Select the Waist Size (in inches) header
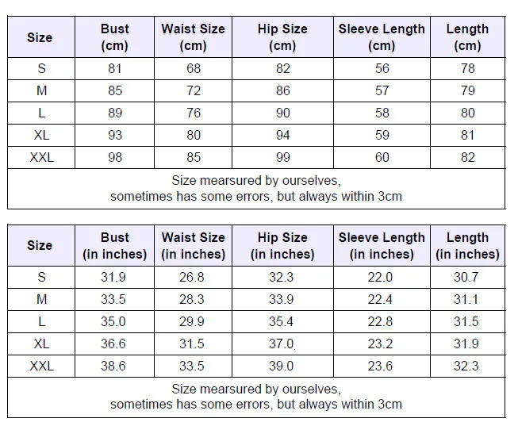 click(x=194, y=246)
